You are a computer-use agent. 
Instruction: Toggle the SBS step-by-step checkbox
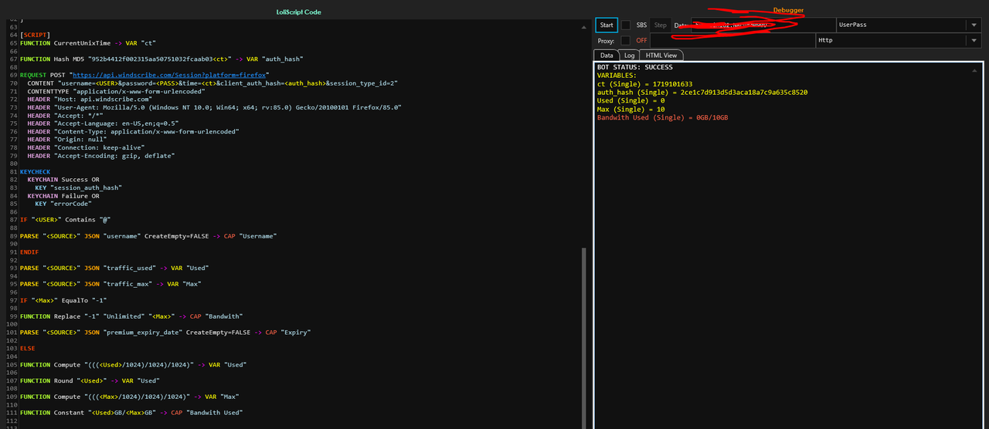627,25
